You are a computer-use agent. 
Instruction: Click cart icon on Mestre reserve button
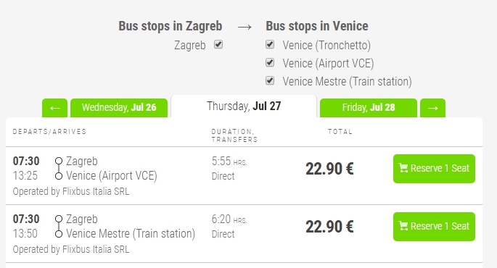403,226
